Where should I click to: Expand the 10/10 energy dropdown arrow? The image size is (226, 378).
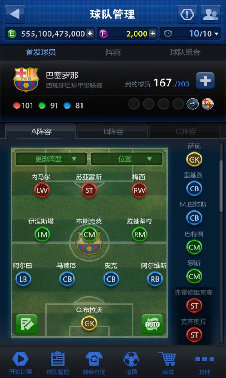pyautogui.click(x=216, y=34)
